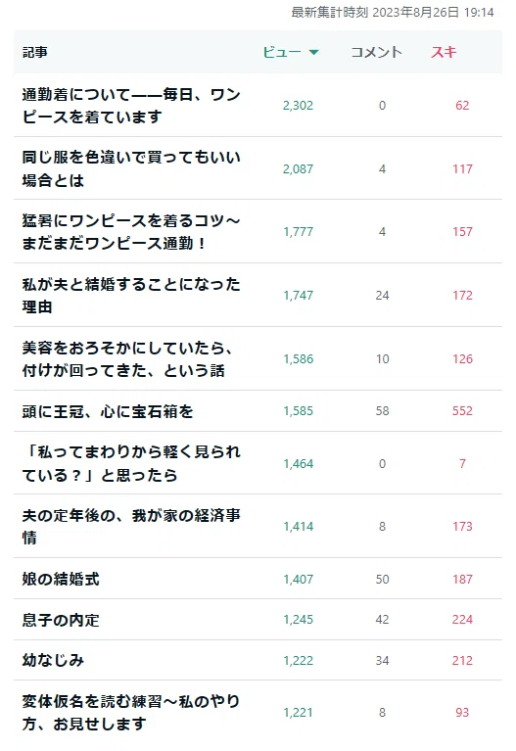Image resolution: width=516 pixels, height=751 pixels.
Task: Open article 通勤着について——毎日、ワンピースを着ています
Action: coord(131,106)
